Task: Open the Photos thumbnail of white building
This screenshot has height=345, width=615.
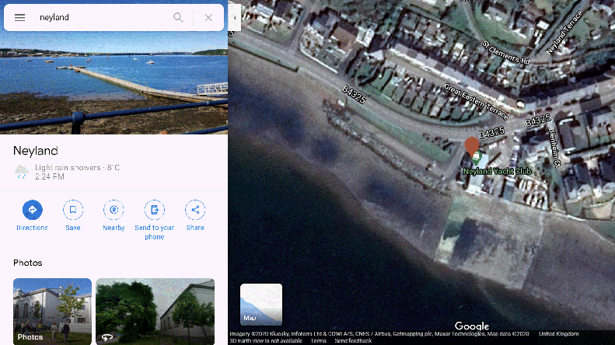Action: [52, 311]
